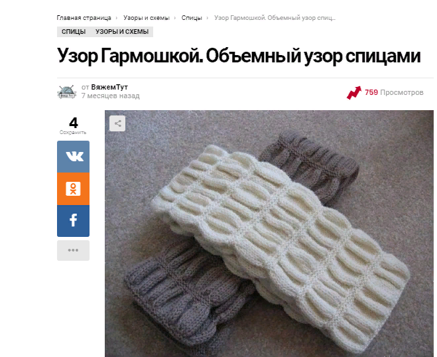Open the knitted accordion pattern photo
The height and width of the screenshot is (357, 437).
tap(269, 234)
